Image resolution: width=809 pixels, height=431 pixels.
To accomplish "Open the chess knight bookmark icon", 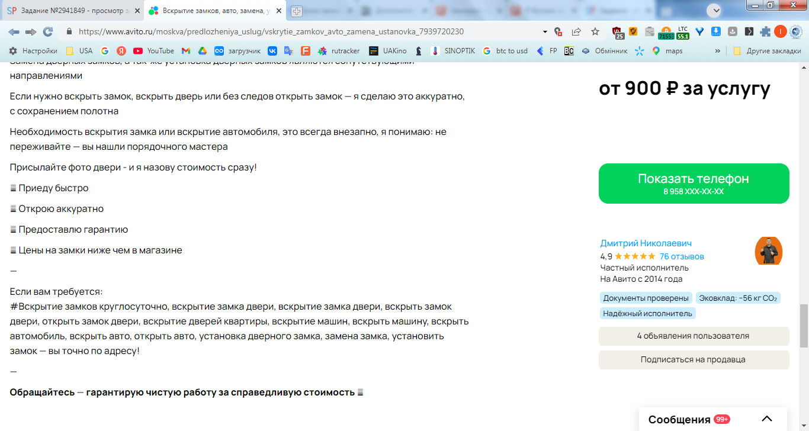I will (x=419, y=51).
